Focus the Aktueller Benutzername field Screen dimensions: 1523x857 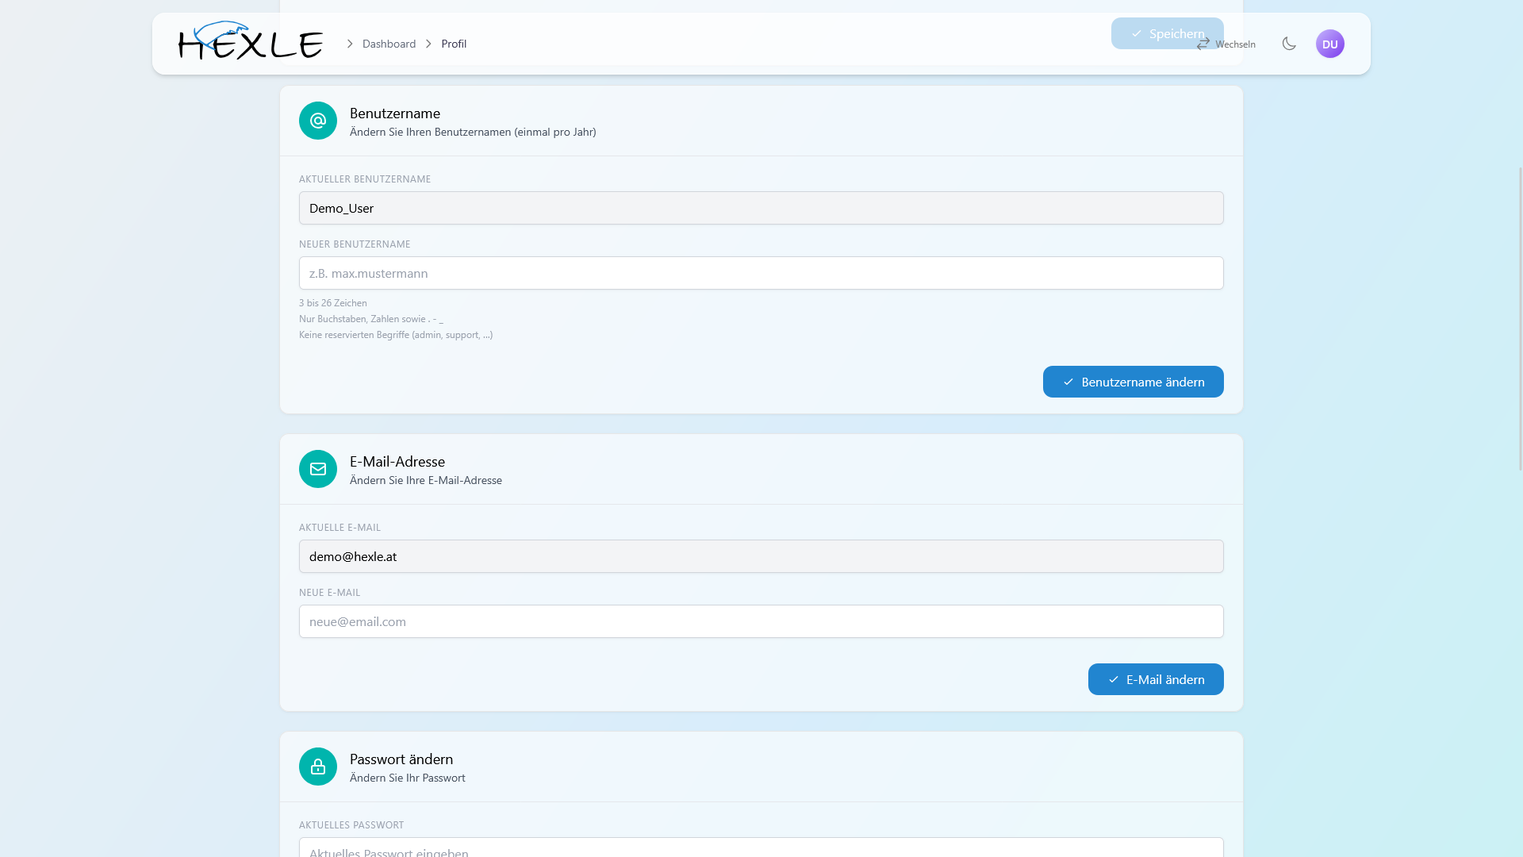[761, 208]
